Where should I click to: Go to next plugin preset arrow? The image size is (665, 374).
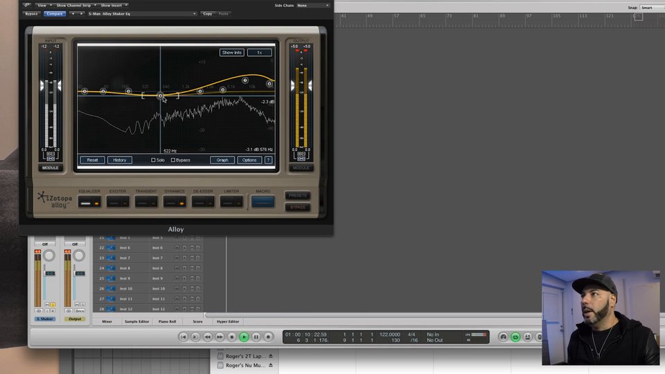[x=82, y=14]
